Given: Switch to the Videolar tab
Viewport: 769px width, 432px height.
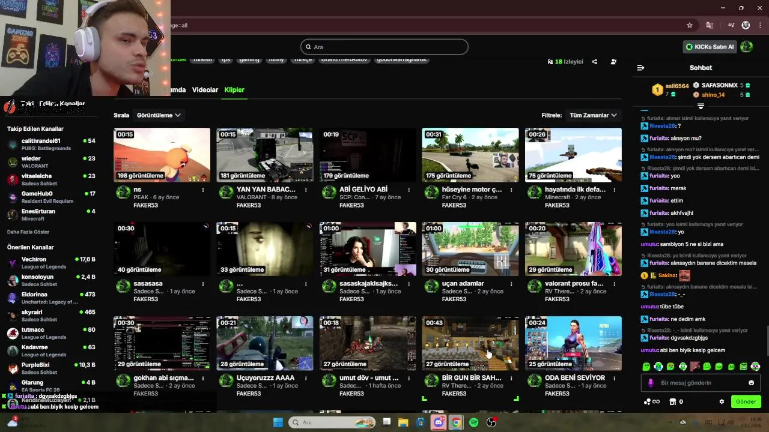Looking at the screenshot, I should click(205, 90).
